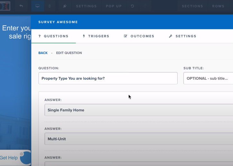Open the survey SETTINGS tab with wrench
Viewport: 233px width, 166px height.
pos(183,36)
